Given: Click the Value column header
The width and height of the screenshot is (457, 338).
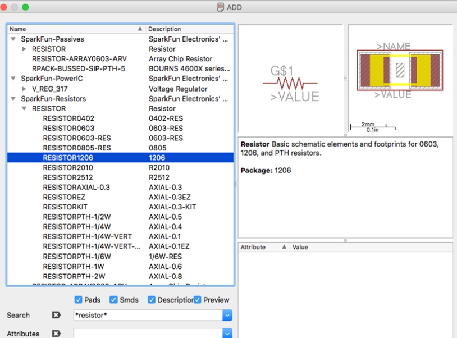Looking at the screenshot, I should coord(371,247).
